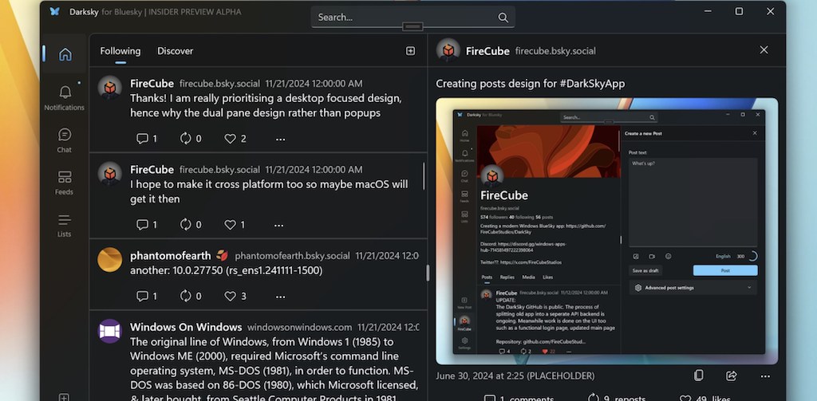Click the Home sidebar icon
The image size is (817, 401).
[x=65, y=54]
